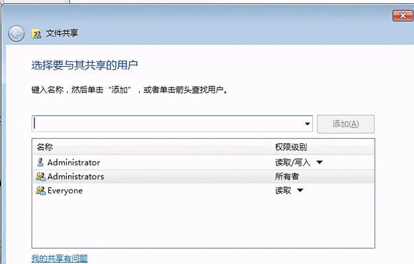Click the 文件共享 window title text
The height and width of the screenshot is (264, 414).
click(62, 33)
